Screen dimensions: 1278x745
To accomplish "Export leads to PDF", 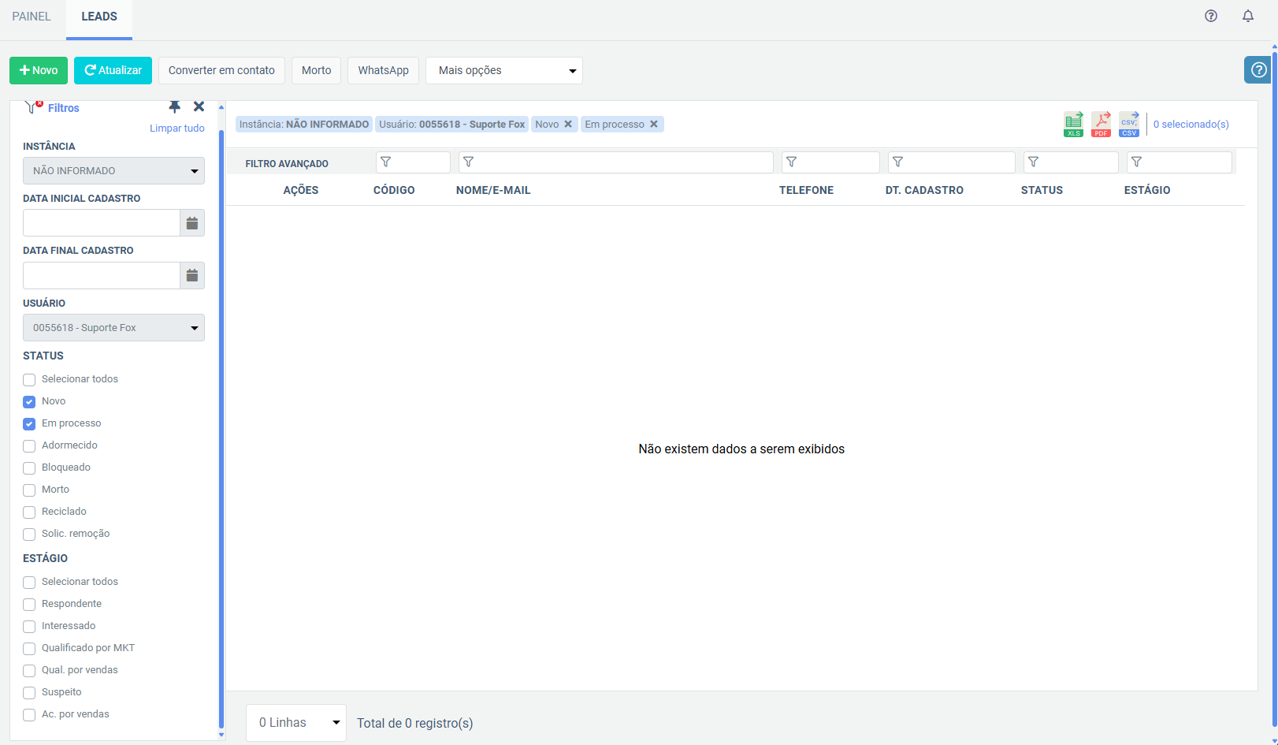I will tap(1102, 124).
